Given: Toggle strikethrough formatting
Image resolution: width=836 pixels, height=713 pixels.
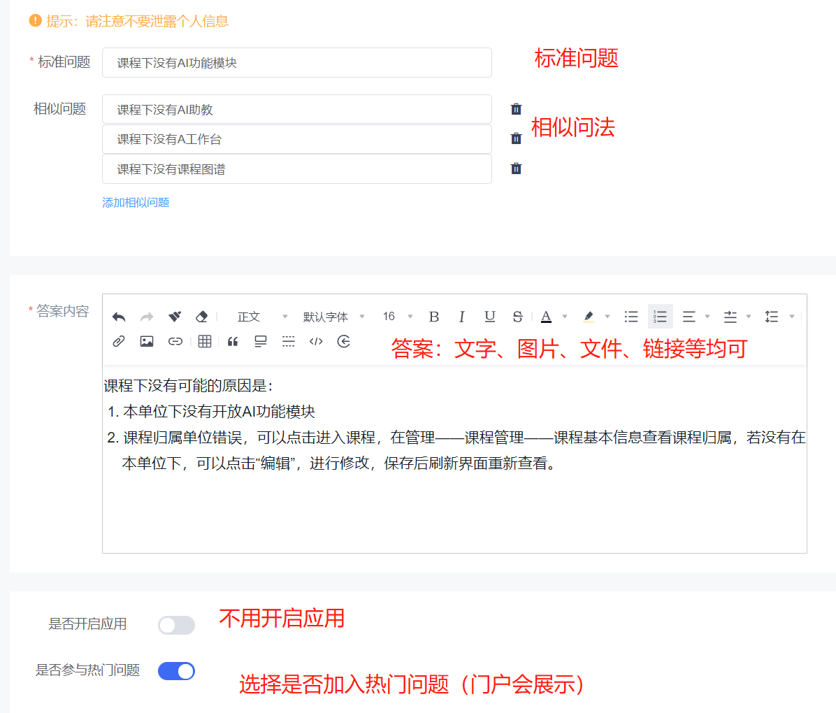Looking at the screenshot, I should [x=517, y=317].
